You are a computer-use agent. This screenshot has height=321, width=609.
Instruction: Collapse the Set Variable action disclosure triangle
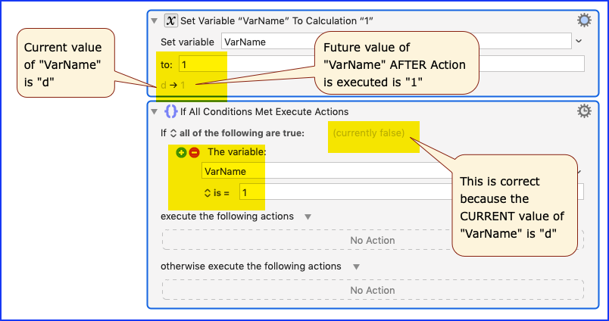point(155,21)
